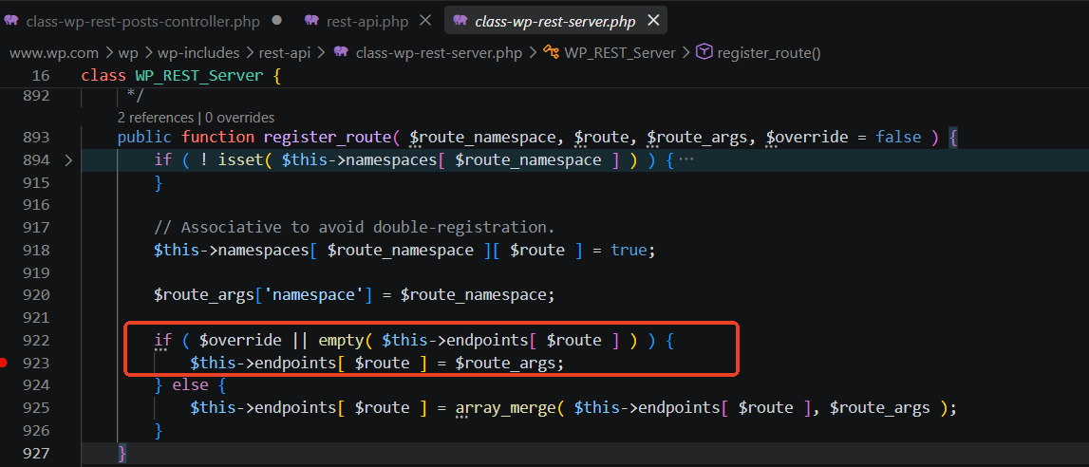Click '2 references' CodeLens link
Screen dimensions: 1089x467
click(x=155, y=118)
